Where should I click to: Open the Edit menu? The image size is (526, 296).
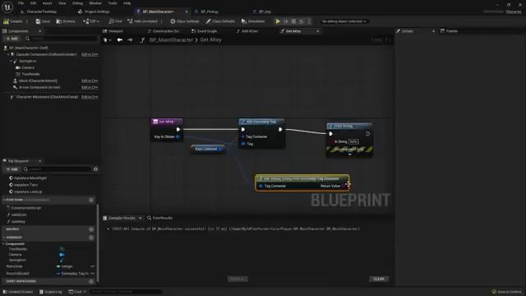[x=33, y=3]
